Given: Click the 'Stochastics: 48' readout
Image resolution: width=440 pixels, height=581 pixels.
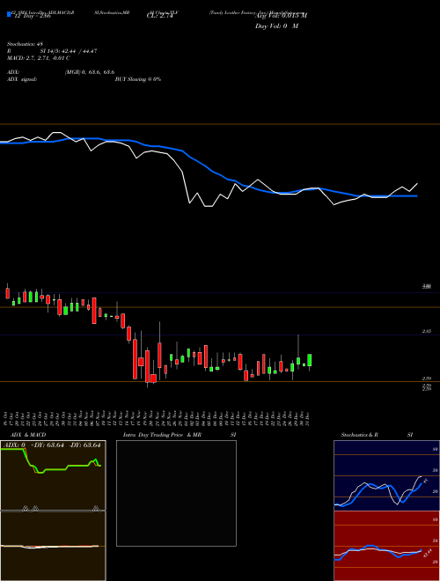Looking at the screenshot, I should tap(25, 44).
